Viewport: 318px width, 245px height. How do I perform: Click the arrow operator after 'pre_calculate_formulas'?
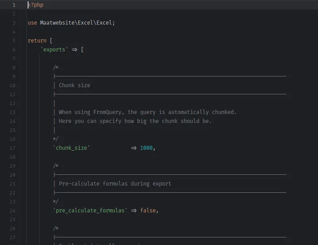[134, 211]
